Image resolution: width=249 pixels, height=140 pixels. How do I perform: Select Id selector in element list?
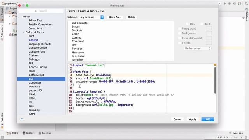pyautogui.click(x=78, y=56)
